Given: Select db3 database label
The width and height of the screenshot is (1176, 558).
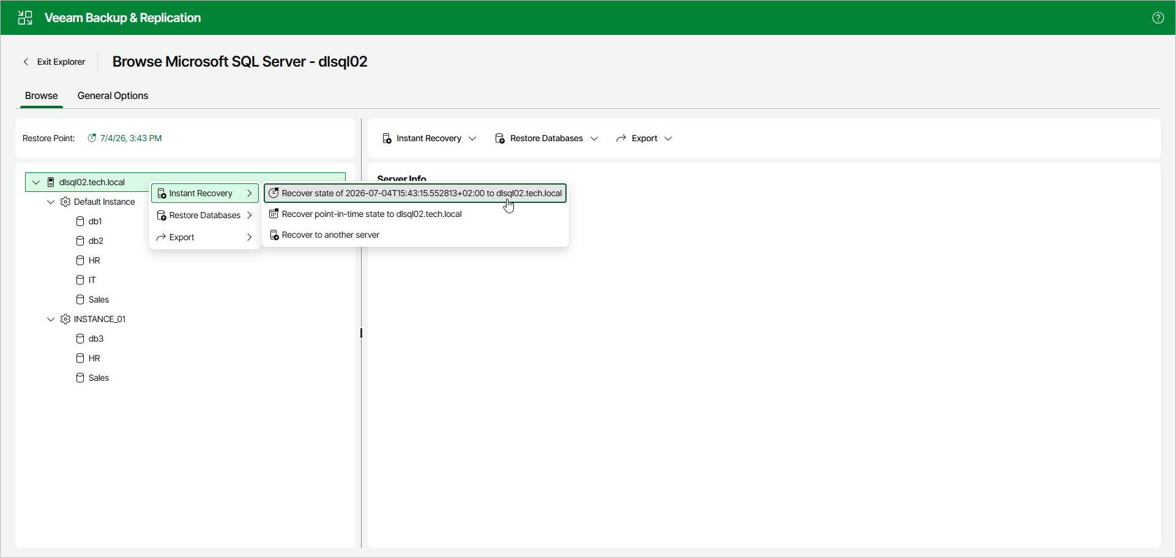Looking at the screenshot, I should (96, 339).
